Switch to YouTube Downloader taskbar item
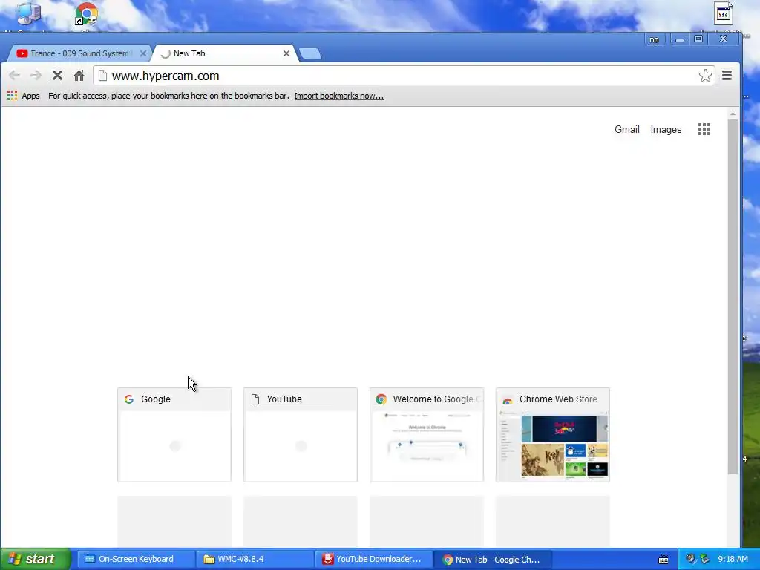Image resolution: width=760 pixels, height=570 pixels. click(x=374, y=559)
